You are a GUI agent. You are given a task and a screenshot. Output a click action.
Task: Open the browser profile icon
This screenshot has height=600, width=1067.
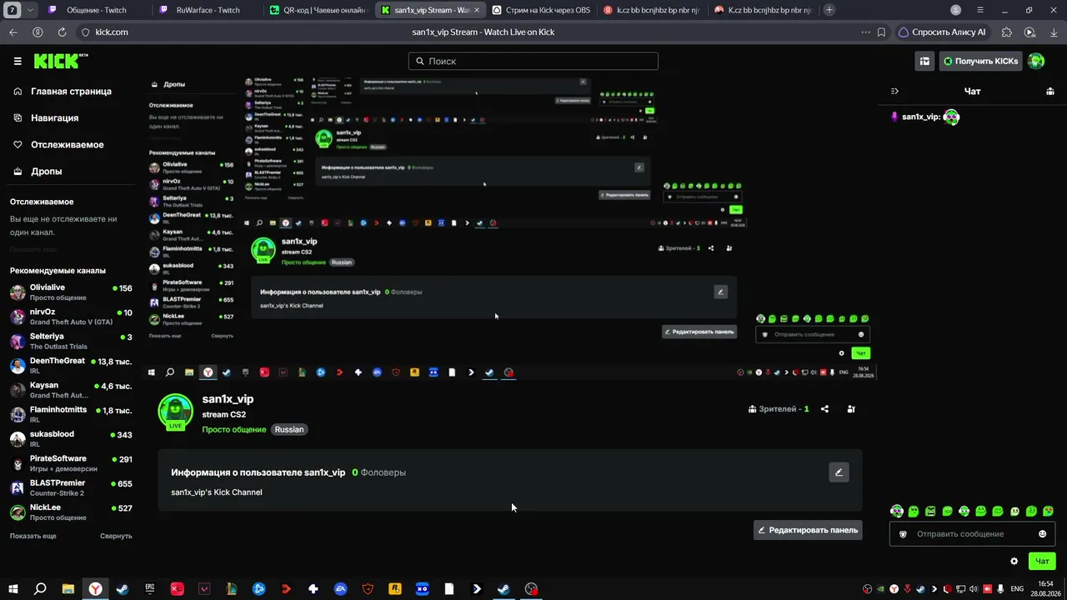point(955,10)
